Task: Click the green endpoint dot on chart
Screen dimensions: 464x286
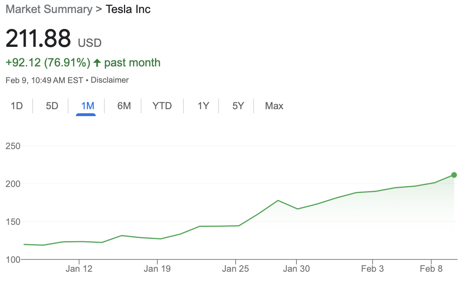Action: coord(454,175)
